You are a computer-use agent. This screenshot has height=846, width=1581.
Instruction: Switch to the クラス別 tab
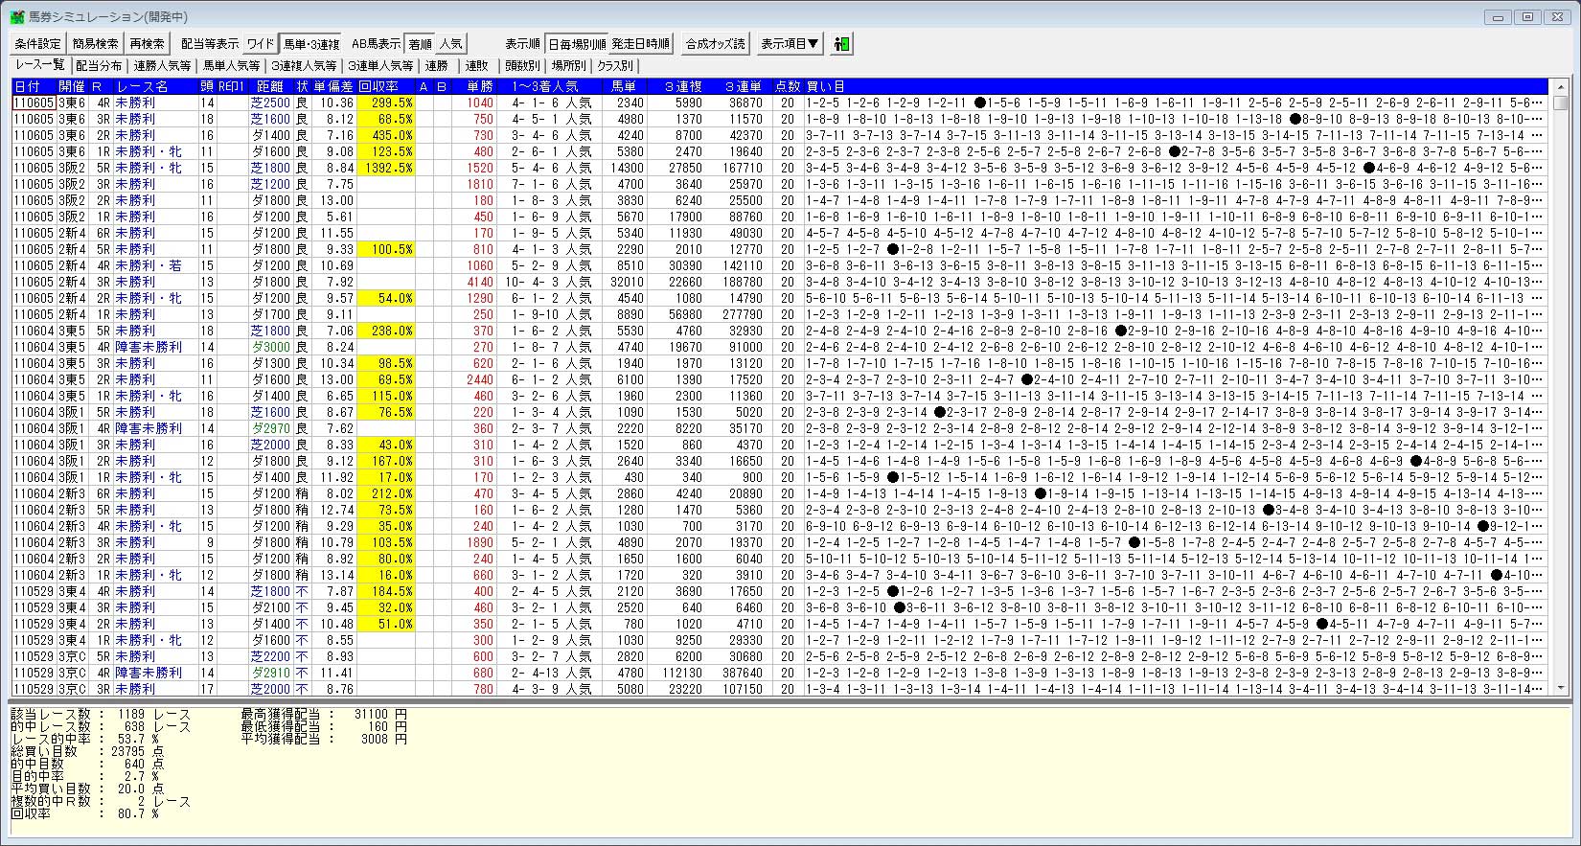point(615,66)
